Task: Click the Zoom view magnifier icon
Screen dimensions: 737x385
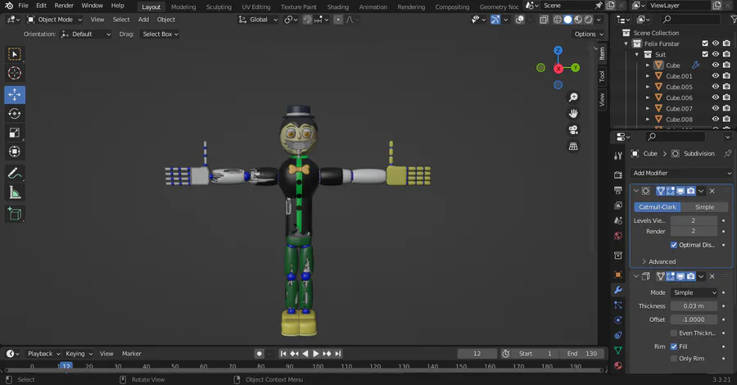Action: point(573,97)
